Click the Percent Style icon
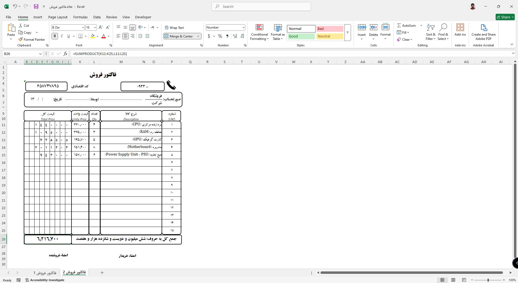Screen dimensions: 518x283 tap(220, 36)
